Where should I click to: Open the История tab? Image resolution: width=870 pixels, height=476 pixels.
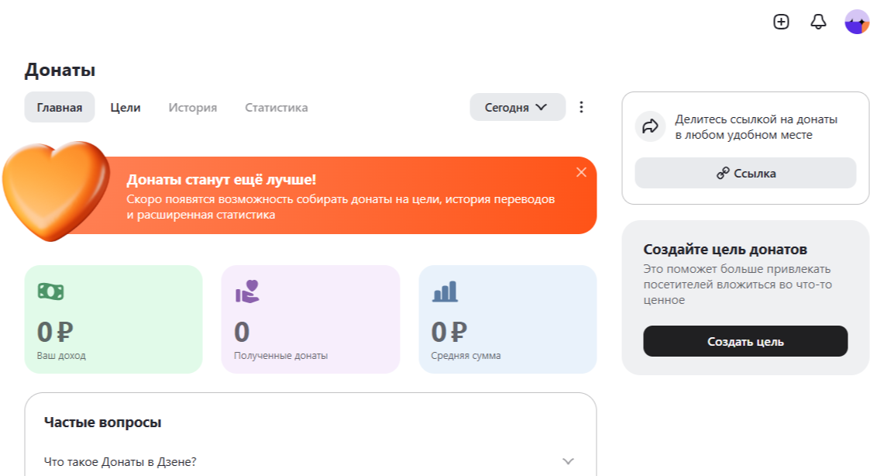[x=193, y=107]
